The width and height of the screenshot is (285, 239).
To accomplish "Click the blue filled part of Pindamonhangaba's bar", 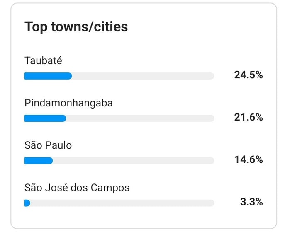I will [45, 118].
